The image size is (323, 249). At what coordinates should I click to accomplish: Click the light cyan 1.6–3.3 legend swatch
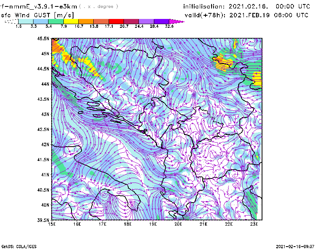[26, 21]
